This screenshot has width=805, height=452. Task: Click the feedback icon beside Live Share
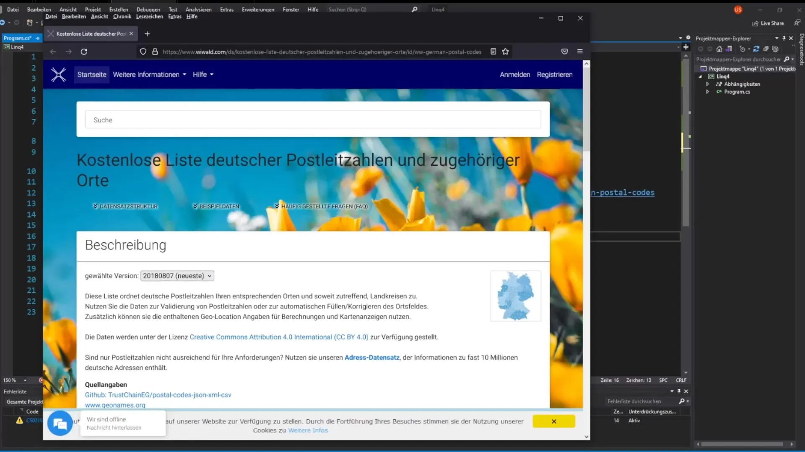[797, 23]
